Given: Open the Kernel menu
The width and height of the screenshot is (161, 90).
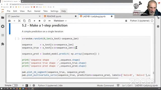Looking at the screenshot, I should (37, 11).
